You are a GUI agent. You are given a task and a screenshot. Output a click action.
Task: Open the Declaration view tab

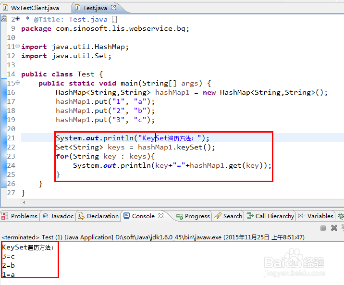pos(98,216)
